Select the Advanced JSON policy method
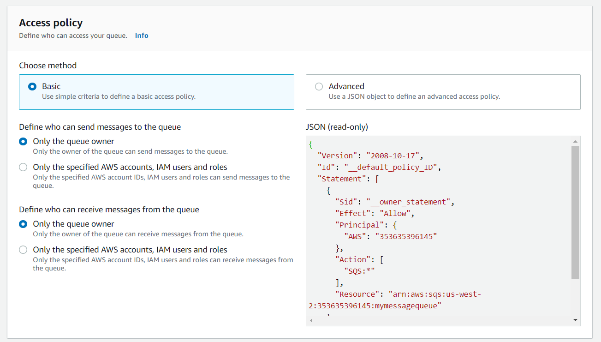 click(x=443, y=92)
